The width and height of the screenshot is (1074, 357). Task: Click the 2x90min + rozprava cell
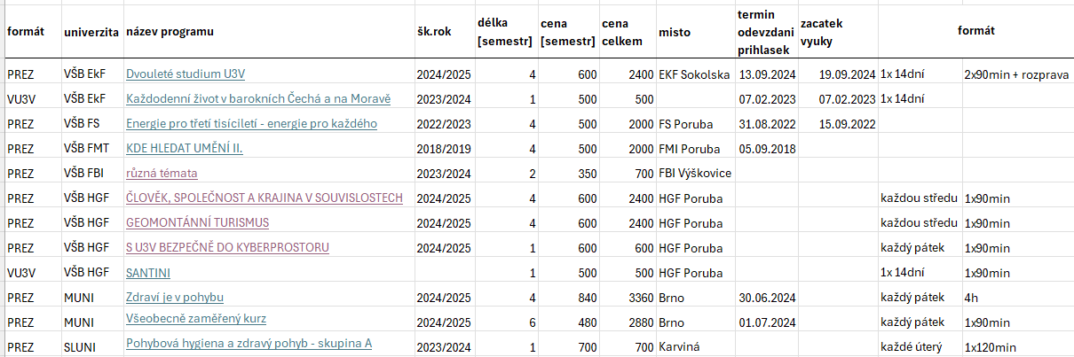click(x=1016, y=74)
